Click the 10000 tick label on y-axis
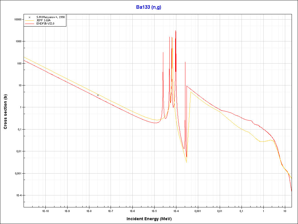 (x=18, y=20)
